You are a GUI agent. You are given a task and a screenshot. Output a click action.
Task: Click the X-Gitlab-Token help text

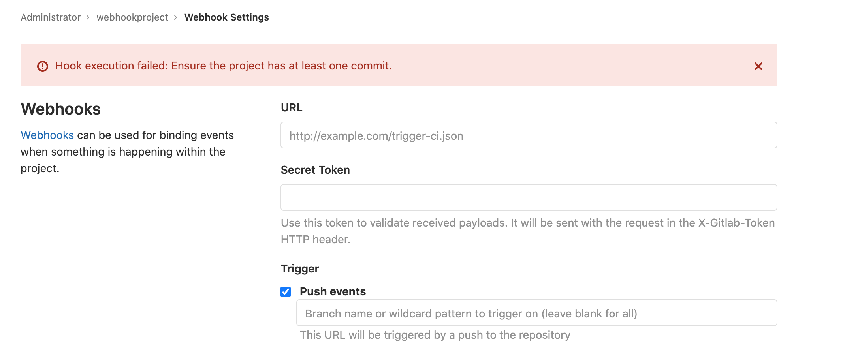(x=528, y=231)
